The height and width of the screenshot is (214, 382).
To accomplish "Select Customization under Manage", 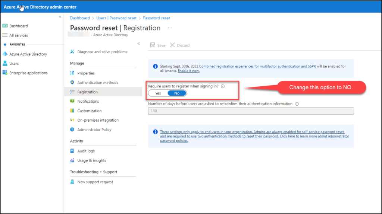I will point(90,111).
